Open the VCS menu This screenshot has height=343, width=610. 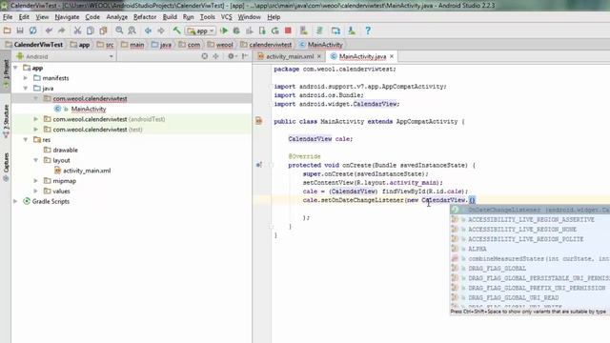click(x=227, y=17)
